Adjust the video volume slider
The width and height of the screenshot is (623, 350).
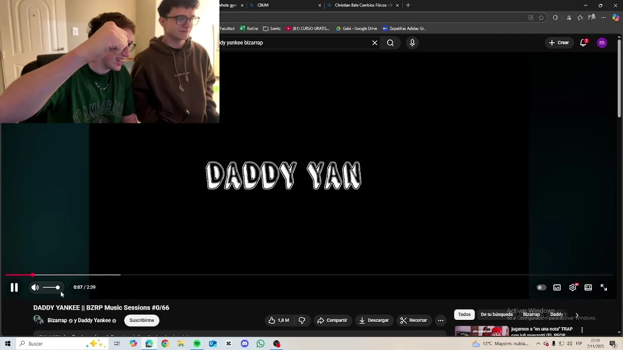click(x=51, y=288)
